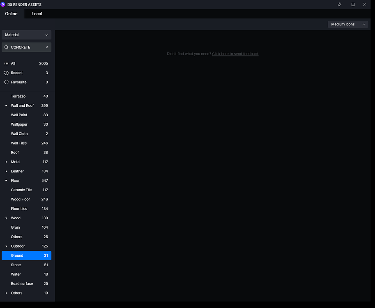Select the Stone subcategory
375x308 pixels.
click(x=26, y=265)
